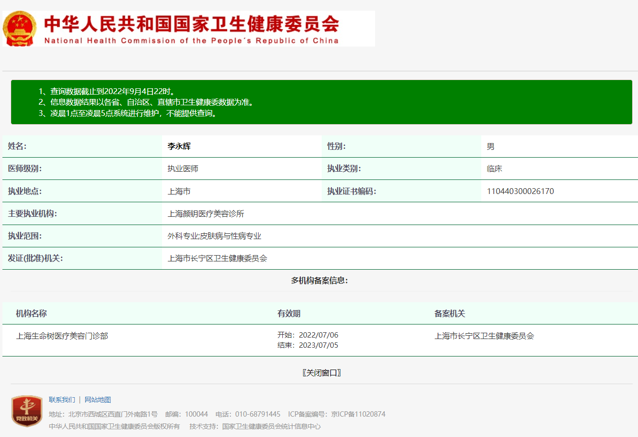Screen dimensions: 638x437
Task: Click the notice line about 各省、自治区 data
Action: (147, 102)
